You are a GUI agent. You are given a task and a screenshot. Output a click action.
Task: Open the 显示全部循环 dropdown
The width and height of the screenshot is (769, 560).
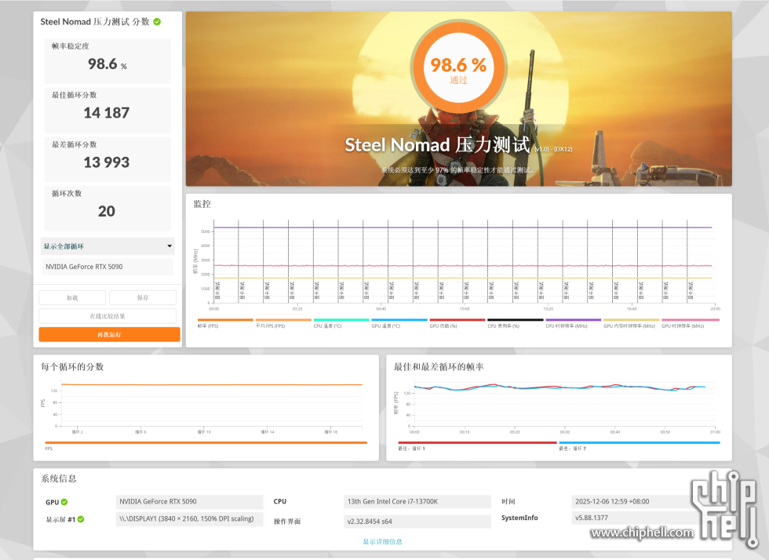pos(108,246)
